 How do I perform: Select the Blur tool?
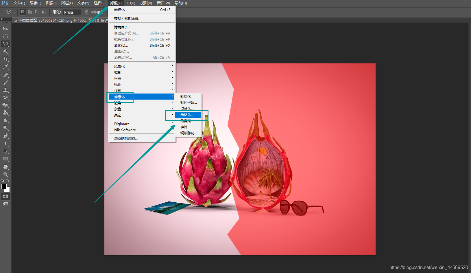pyautogui.click(x=5, y=120)
